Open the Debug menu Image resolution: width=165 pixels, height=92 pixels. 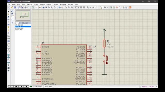point(49,4)
